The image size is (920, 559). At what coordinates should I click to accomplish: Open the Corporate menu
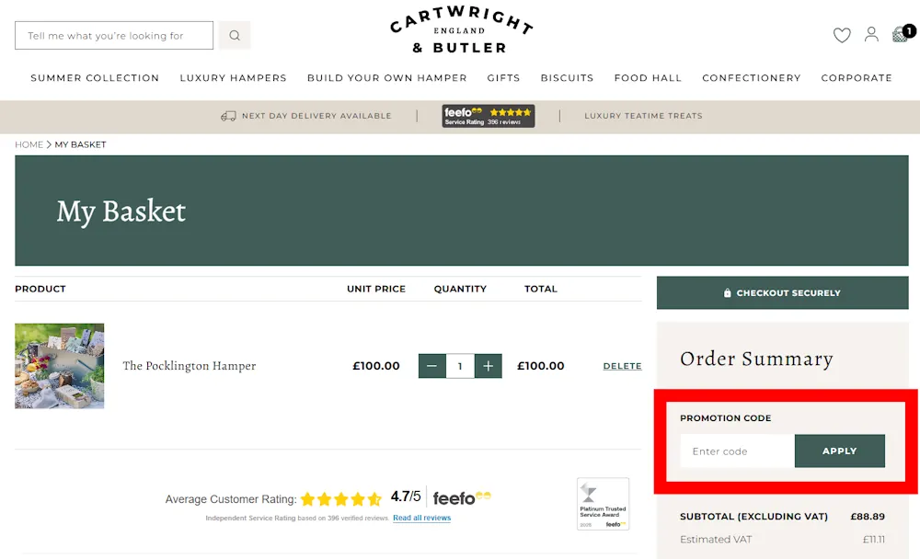coord(856,78)
